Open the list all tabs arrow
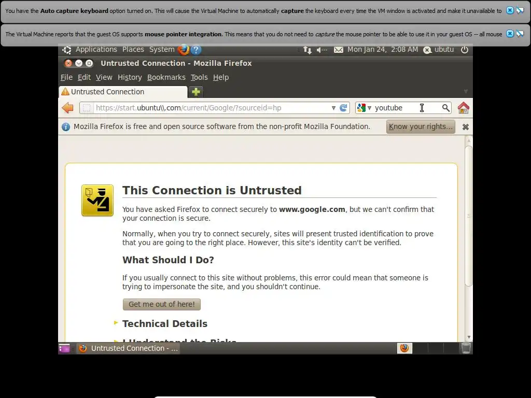Screen dimensions: 531x398 click(466, 92)
